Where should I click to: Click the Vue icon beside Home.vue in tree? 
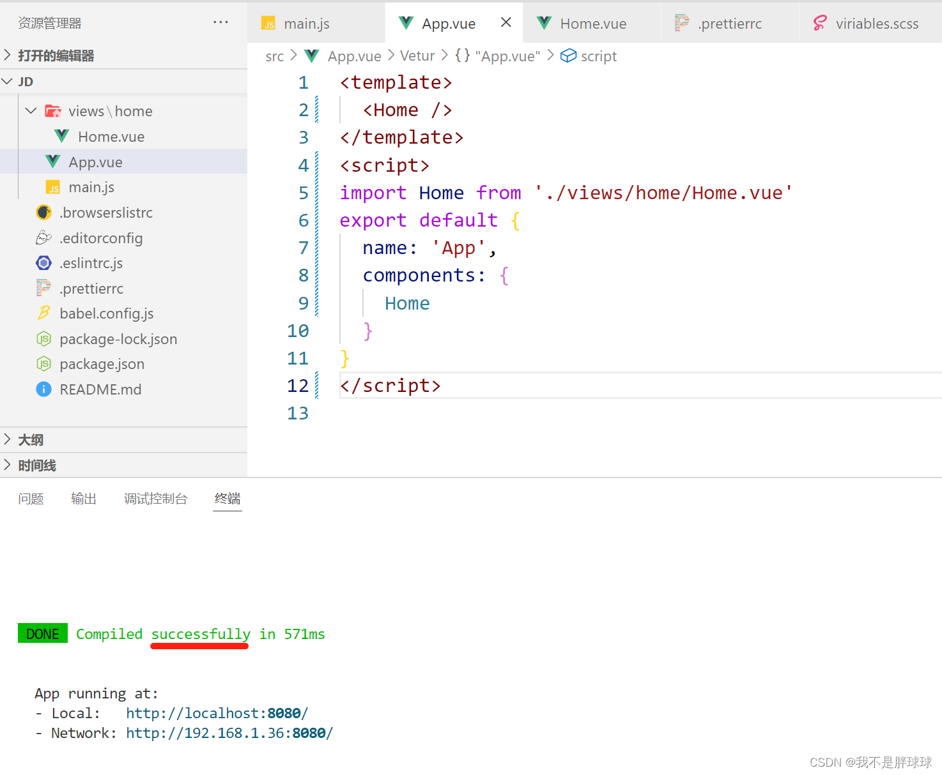[62, 136]
